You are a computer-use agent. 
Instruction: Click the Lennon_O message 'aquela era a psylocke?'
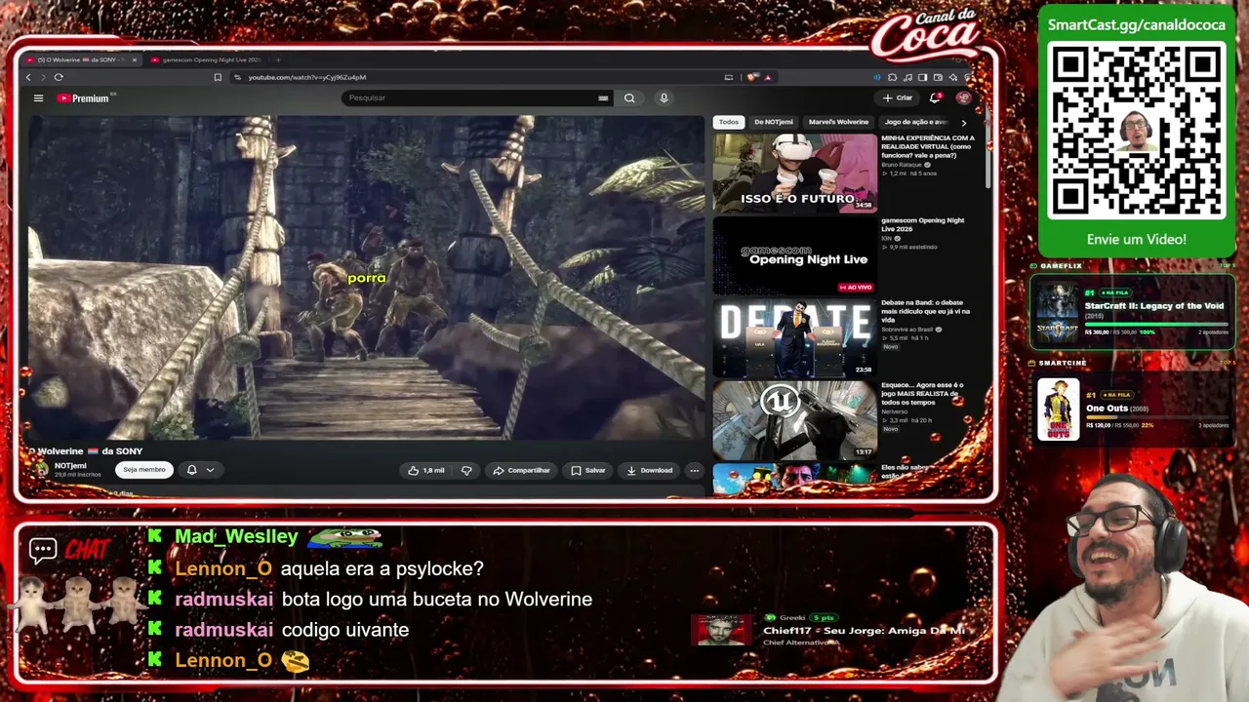coord(383,568)
